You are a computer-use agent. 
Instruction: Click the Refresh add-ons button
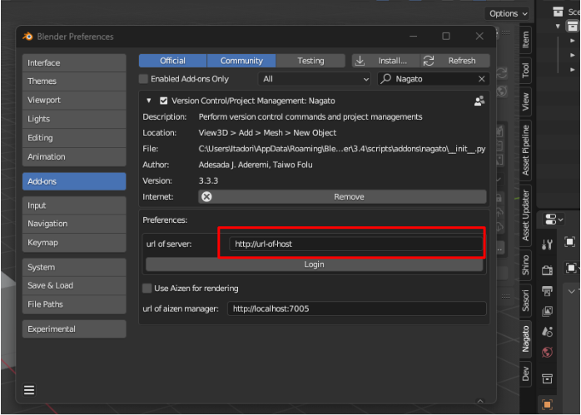455,61
